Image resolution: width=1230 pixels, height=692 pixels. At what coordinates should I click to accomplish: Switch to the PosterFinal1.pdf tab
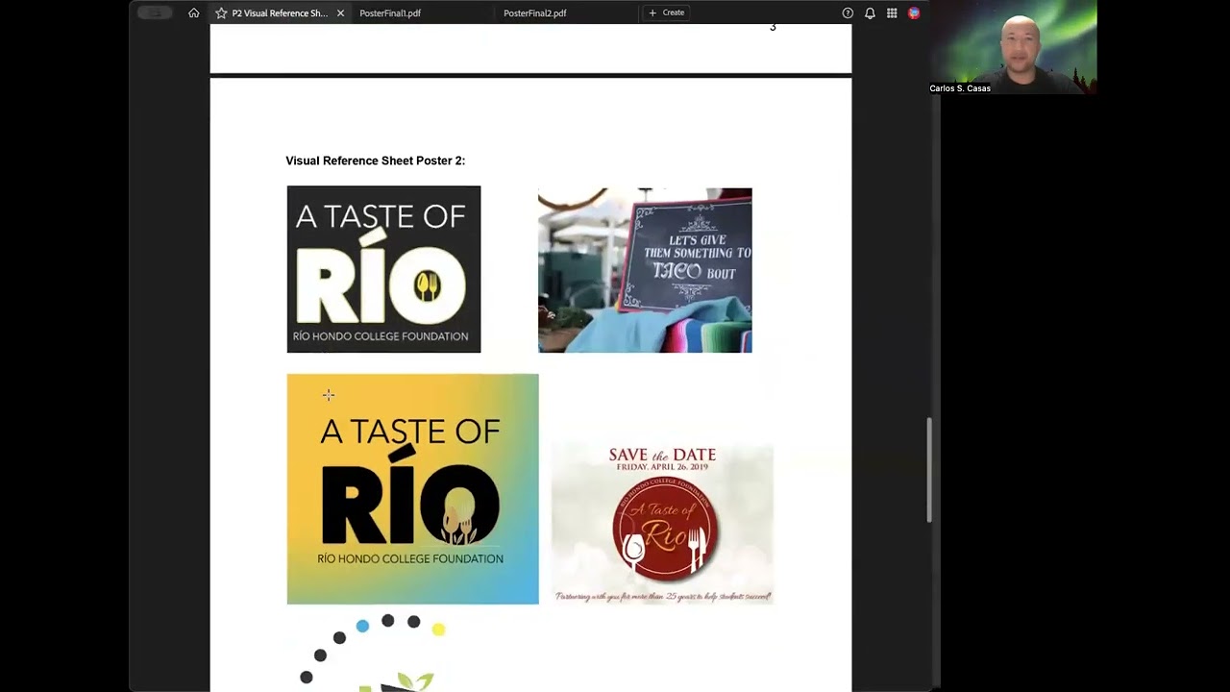pyautogui.click(x=390, y=13)
